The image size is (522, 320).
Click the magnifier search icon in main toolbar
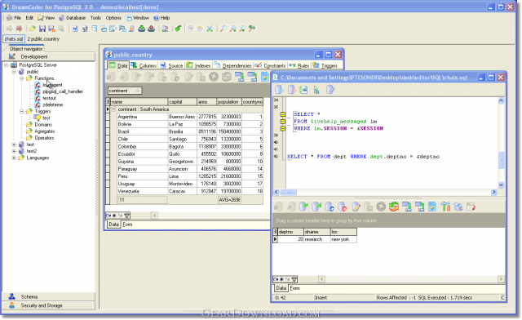click(x=223, y=29)
